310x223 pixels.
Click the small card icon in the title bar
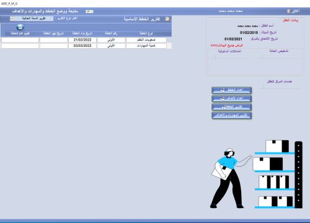(x=89, y=12)
